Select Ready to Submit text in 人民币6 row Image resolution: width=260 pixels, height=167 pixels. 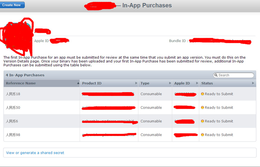coord(219,121)
